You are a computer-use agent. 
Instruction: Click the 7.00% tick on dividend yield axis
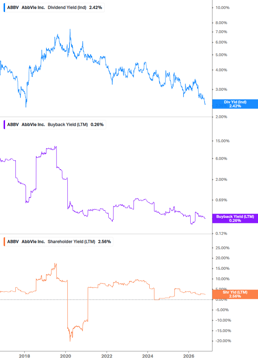(221, 32)
